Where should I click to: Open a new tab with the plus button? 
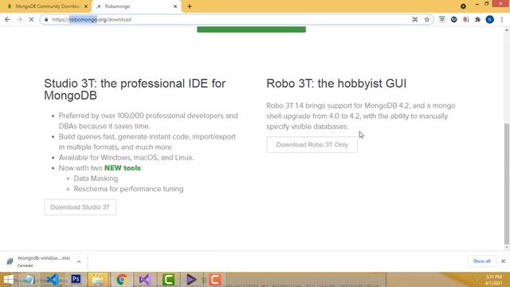tap(190, 6)
